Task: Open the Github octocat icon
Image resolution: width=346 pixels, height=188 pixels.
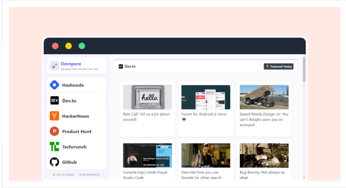Action: coord(54,162)
